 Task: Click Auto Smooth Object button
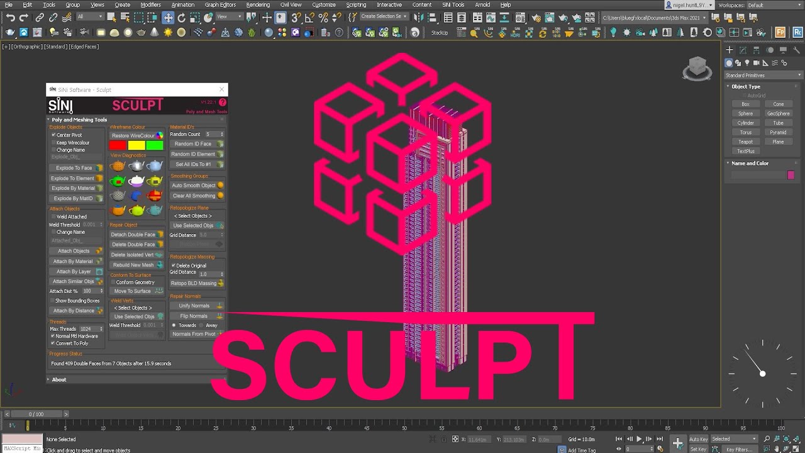tap(197, 186)
